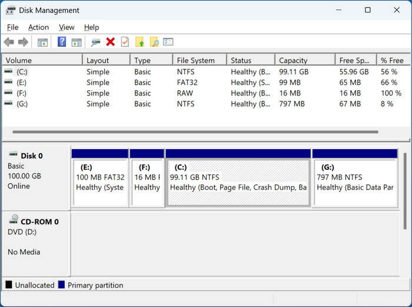This screenshot has width=412, height=307.
Task: Select the Disk 0 label panel
Action: 36,178
